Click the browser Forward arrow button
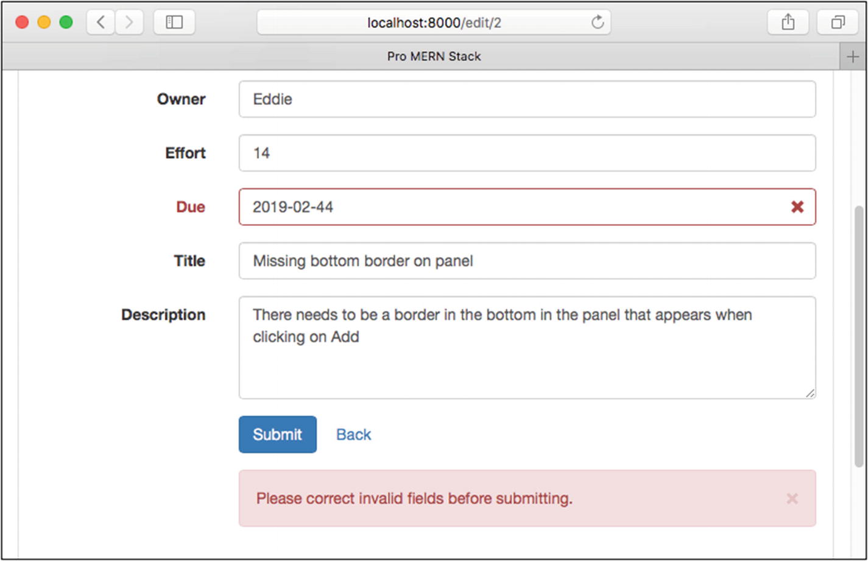Screen dimensions: 868x561 coord(129,23)
